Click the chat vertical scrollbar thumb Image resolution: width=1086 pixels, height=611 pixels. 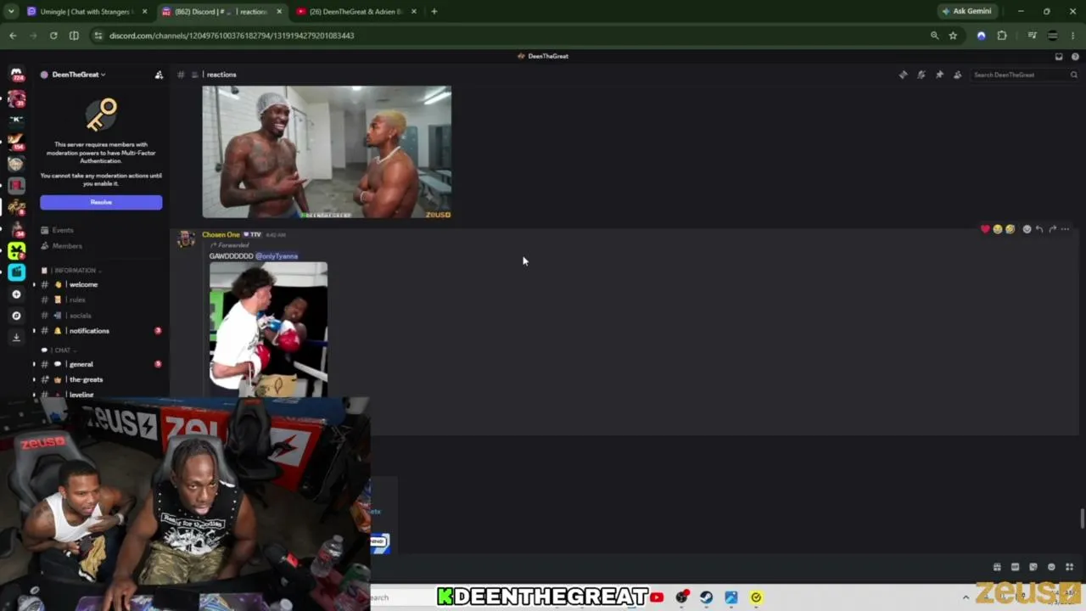tap(1082, 518)
